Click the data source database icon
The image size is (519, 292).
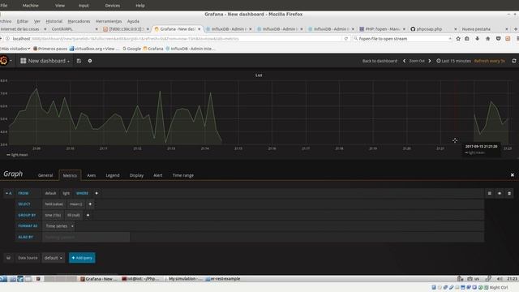click(9, 258)
